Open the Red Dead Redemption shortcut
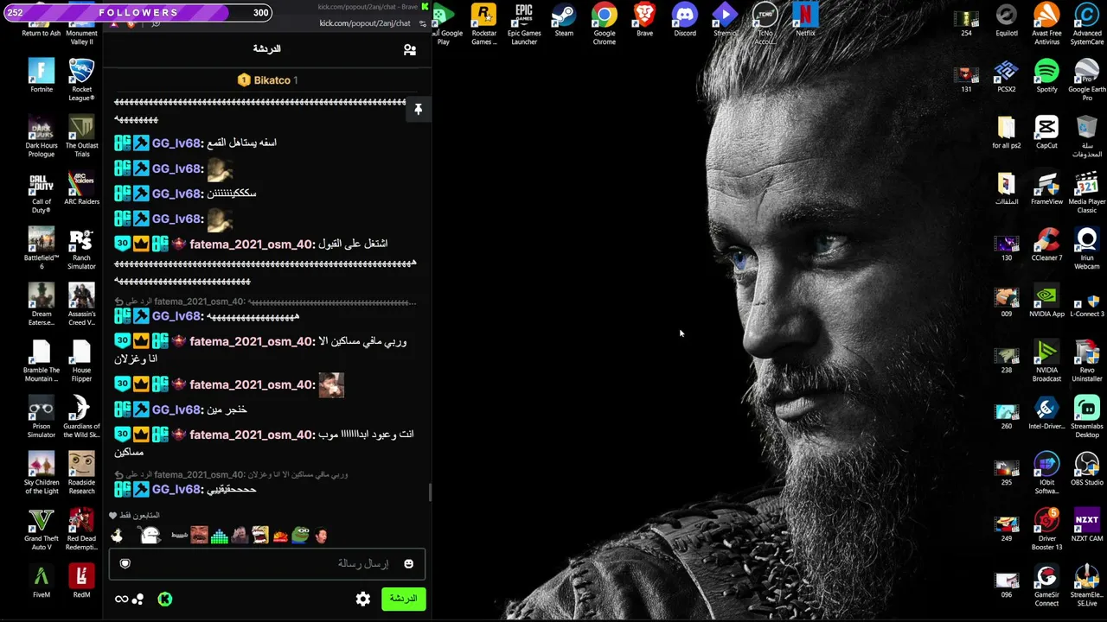Image resolution: width=1107 pixels, height=622 pixels. [x=81, y=529]
